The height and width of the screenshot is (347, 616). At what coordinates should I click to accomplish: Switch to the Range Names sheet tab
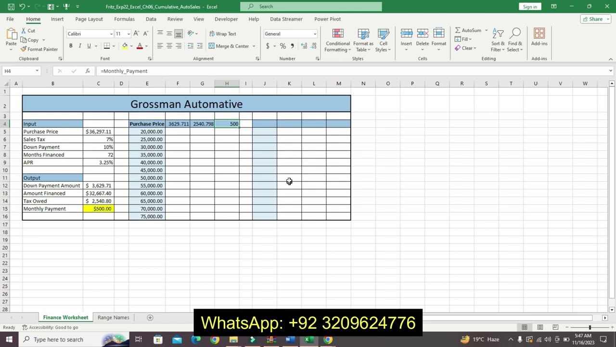114,318
